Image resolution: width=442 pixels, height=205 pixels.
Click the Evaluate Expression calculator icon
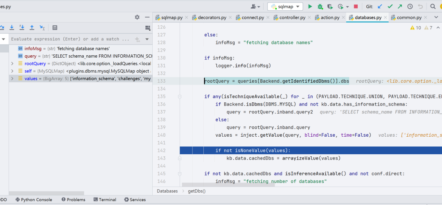55,28
